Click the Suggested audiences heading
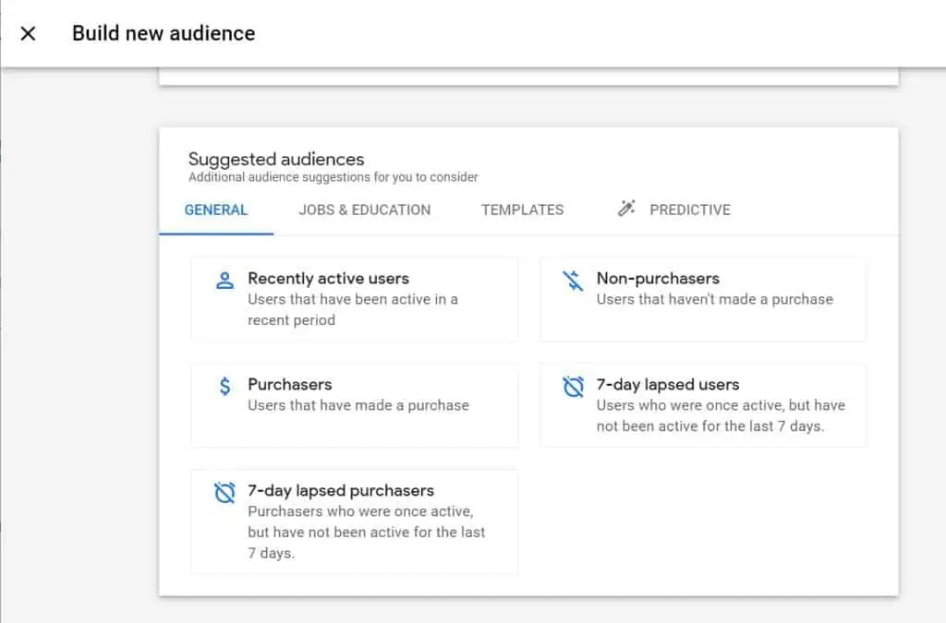 tap(274, 159)
